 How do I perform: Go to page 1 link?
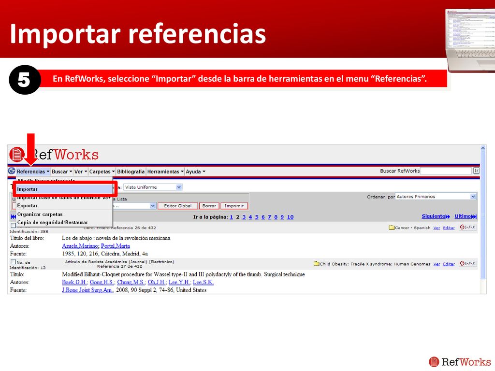[x=232, y=217]
